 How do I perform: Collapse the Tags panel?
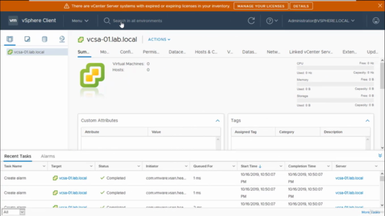tap(368, 121)
